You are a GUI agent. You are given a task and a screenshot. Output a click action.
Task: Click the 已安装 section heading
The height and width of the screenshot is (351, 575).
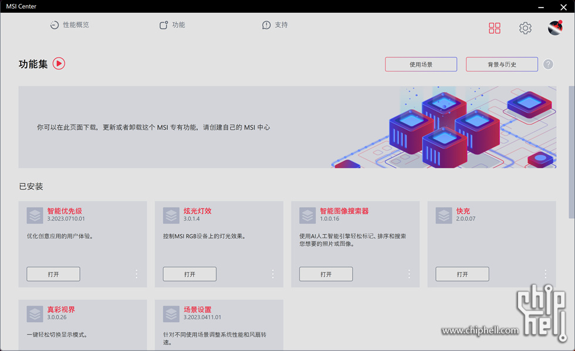[x=31, y=187]
